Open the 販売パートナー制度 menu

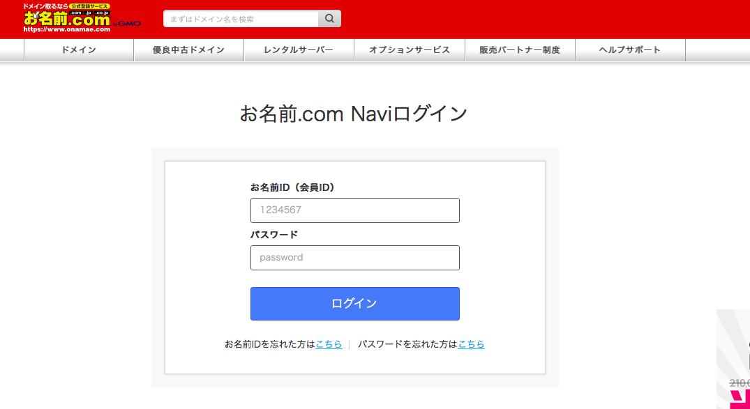pyautogui.click(x=520, y=50)
